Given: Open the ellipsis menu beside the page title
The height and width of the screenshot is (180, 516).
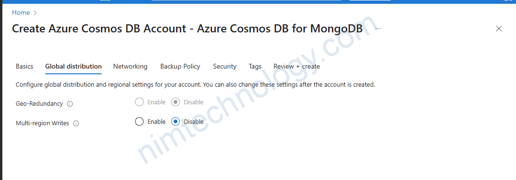Looking at the screenshot, I should pyautogui.click(x=378, y=29).
